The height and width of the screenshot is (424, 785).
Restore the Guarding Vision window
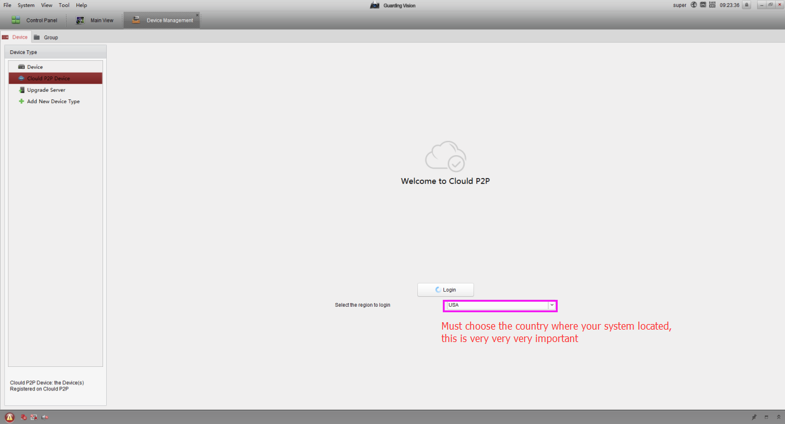(x=770, y=4)
